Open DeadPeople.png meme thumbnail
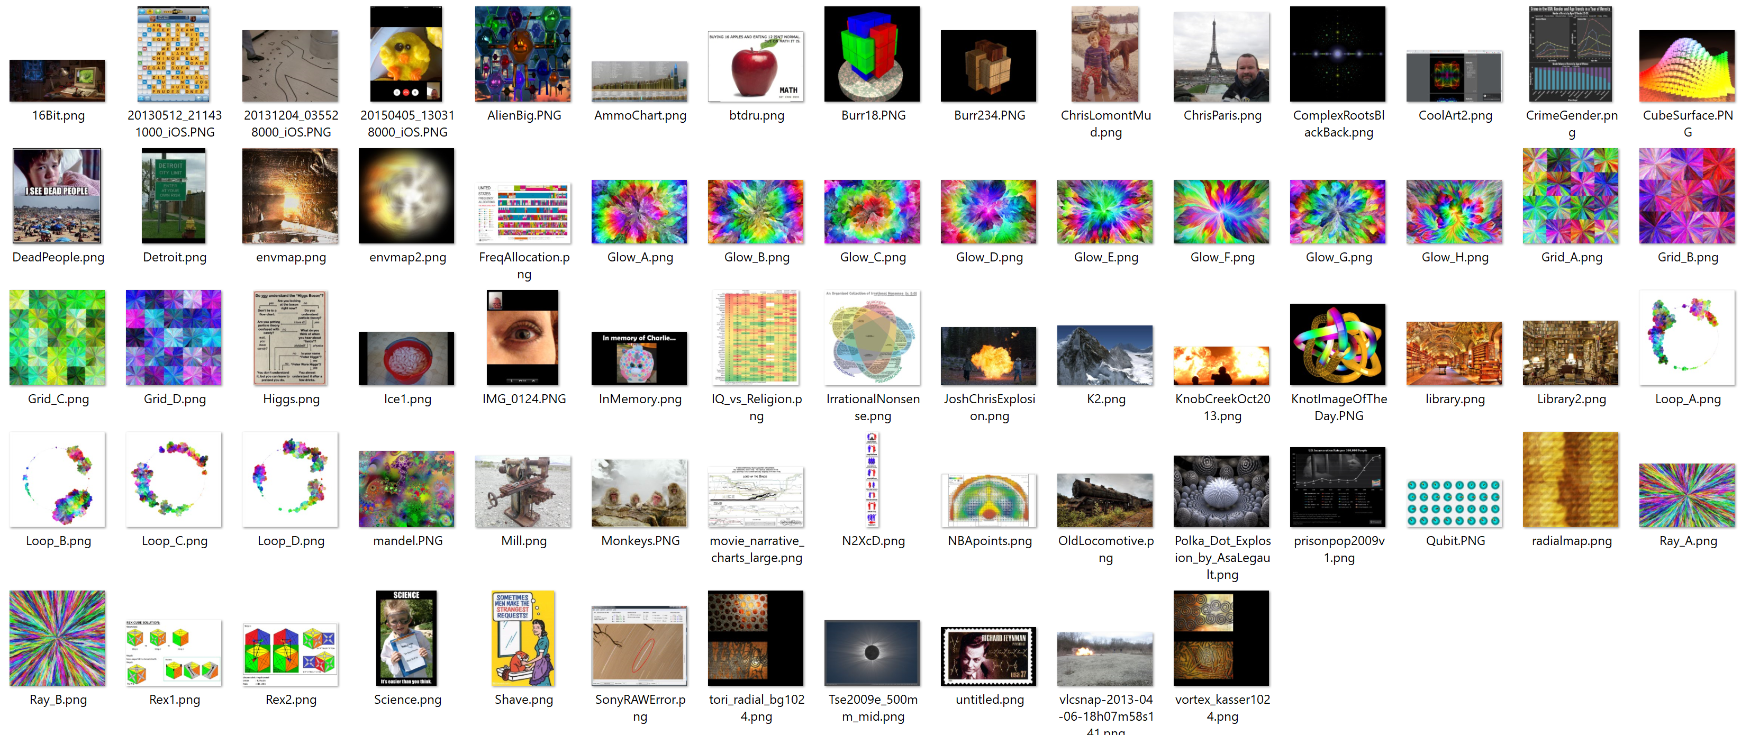The width and height of the screenshot is (1741, 735). tap(58, 196)
